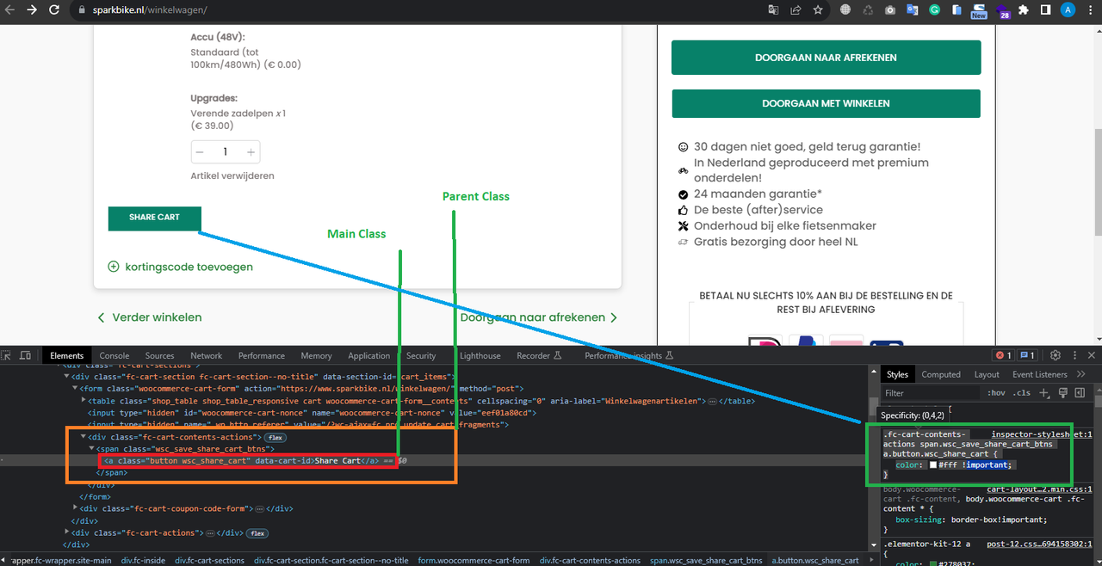Toggle the browser side panel
Viewport: 1102px width, 566px height.
[x=1045, y=9]
